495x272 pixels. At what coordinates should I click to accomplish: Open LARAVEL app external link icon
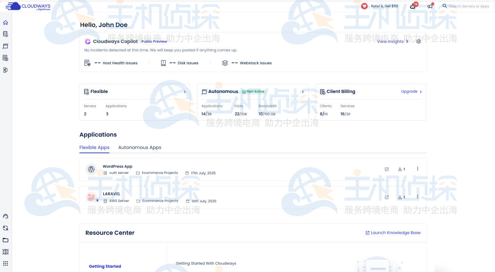[387, 197]
